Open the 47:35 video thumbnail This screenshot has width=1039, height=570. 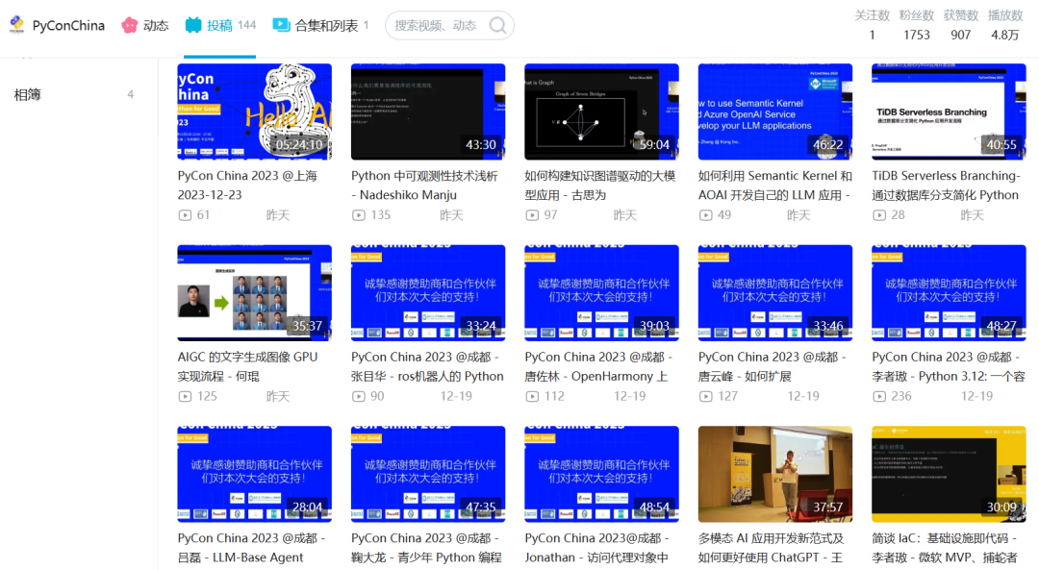[428, 474]
